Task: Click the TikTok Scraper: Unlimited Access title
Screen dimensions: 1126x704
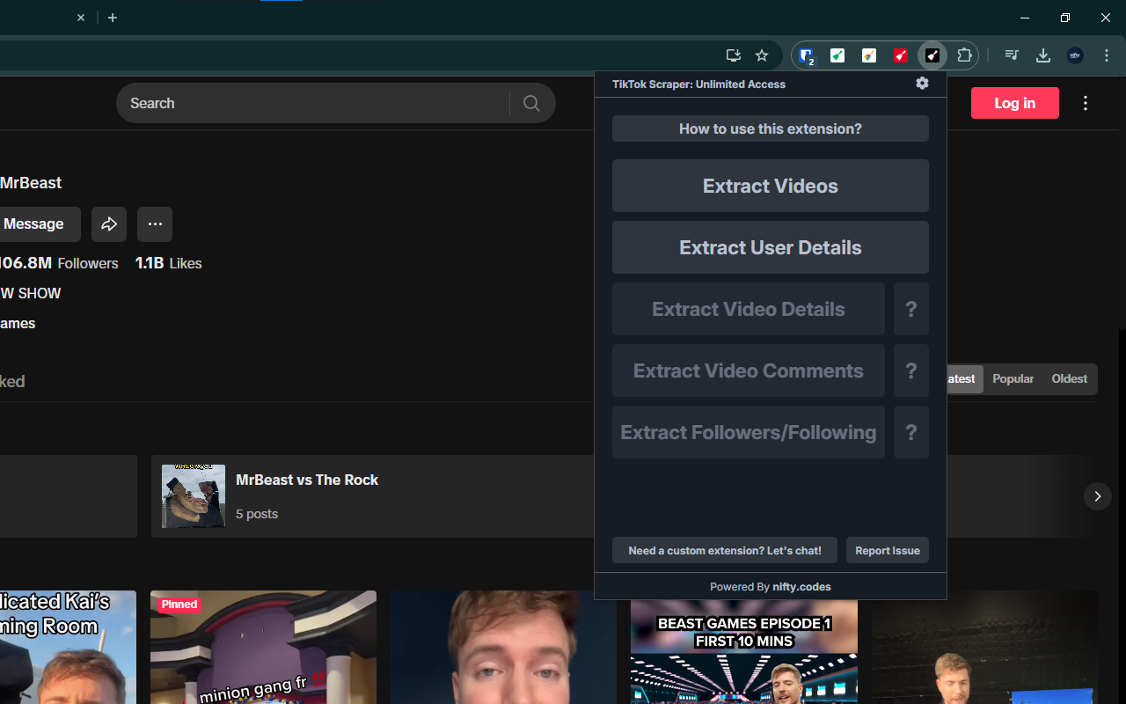Action: point(698,84)
